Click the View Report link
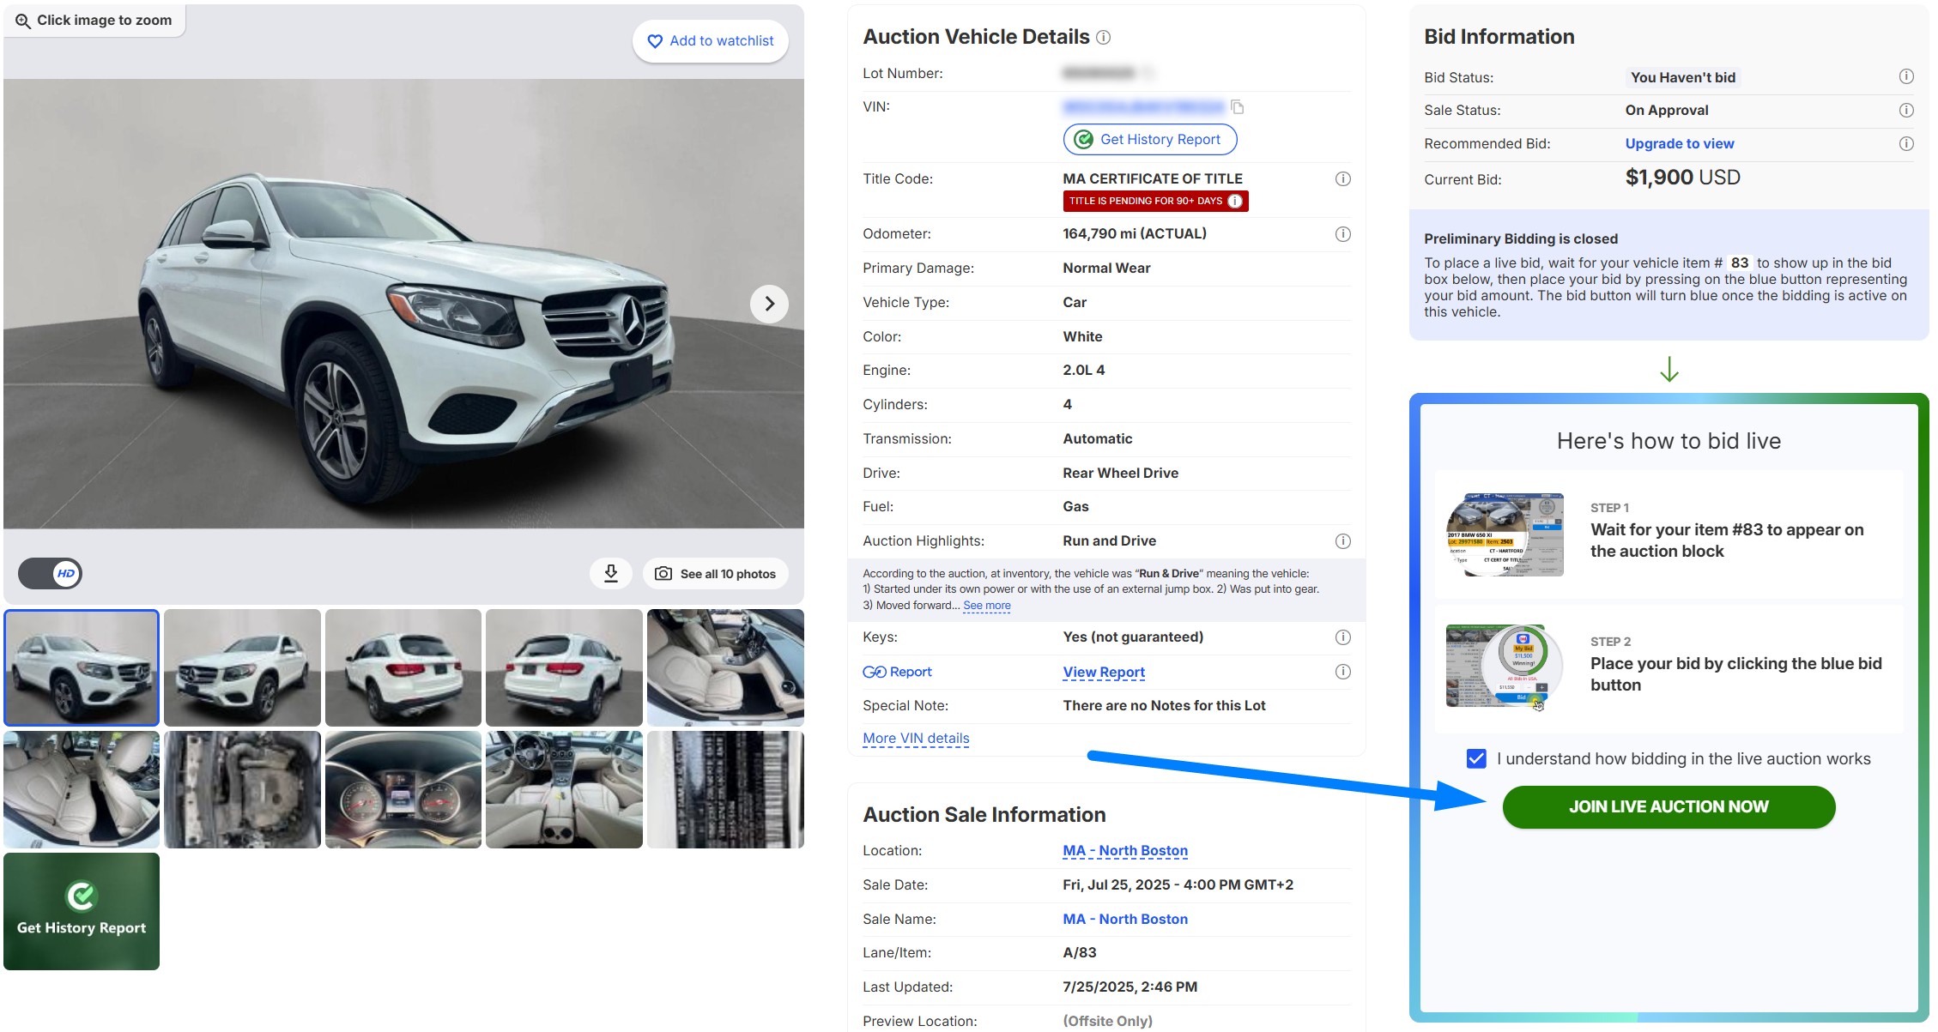The height and width of the screenshot is (1032, 1938). coord(1104,672)
